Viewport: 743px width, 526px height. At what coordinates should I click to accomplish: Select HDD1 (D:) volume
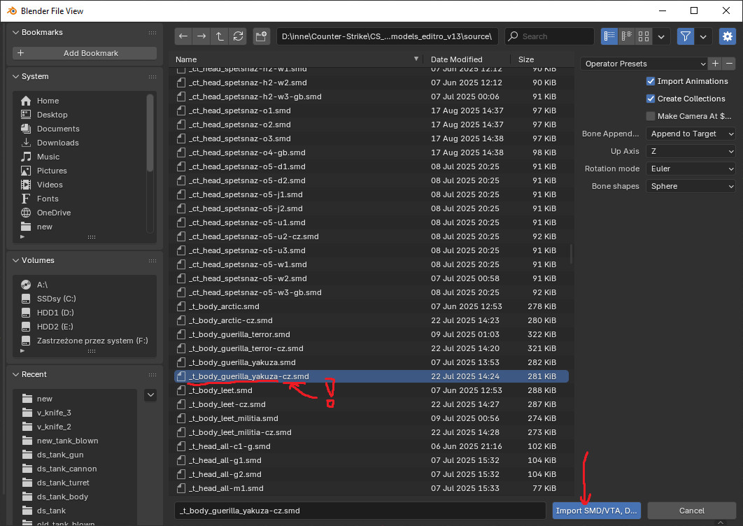point(55,313)
